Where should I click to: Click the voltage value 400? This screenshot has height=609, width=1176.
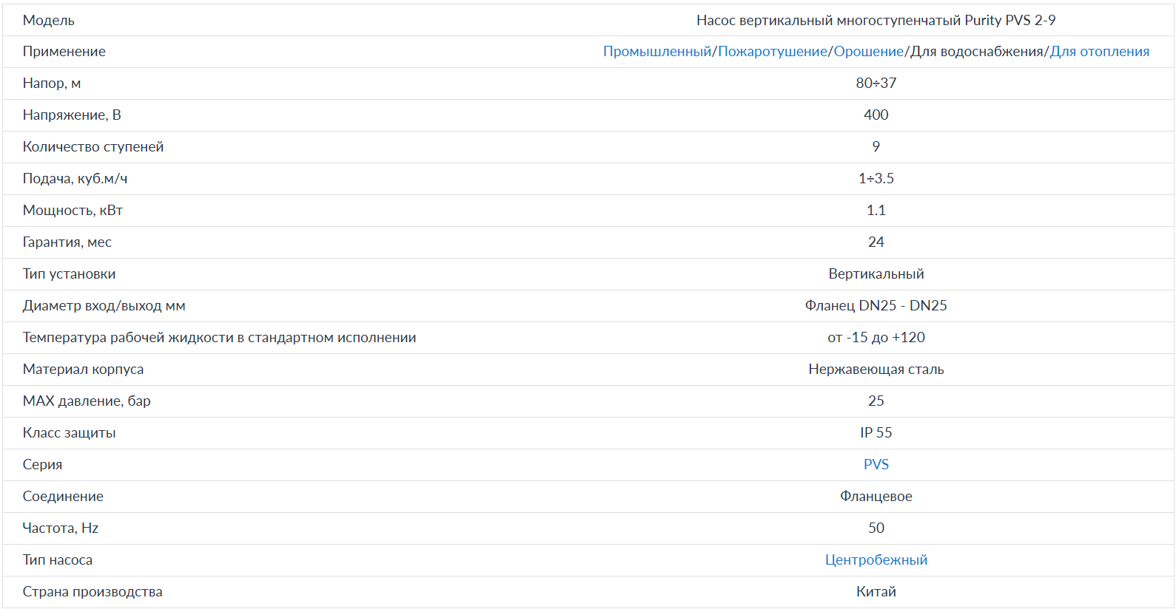[x=876, y=115]
